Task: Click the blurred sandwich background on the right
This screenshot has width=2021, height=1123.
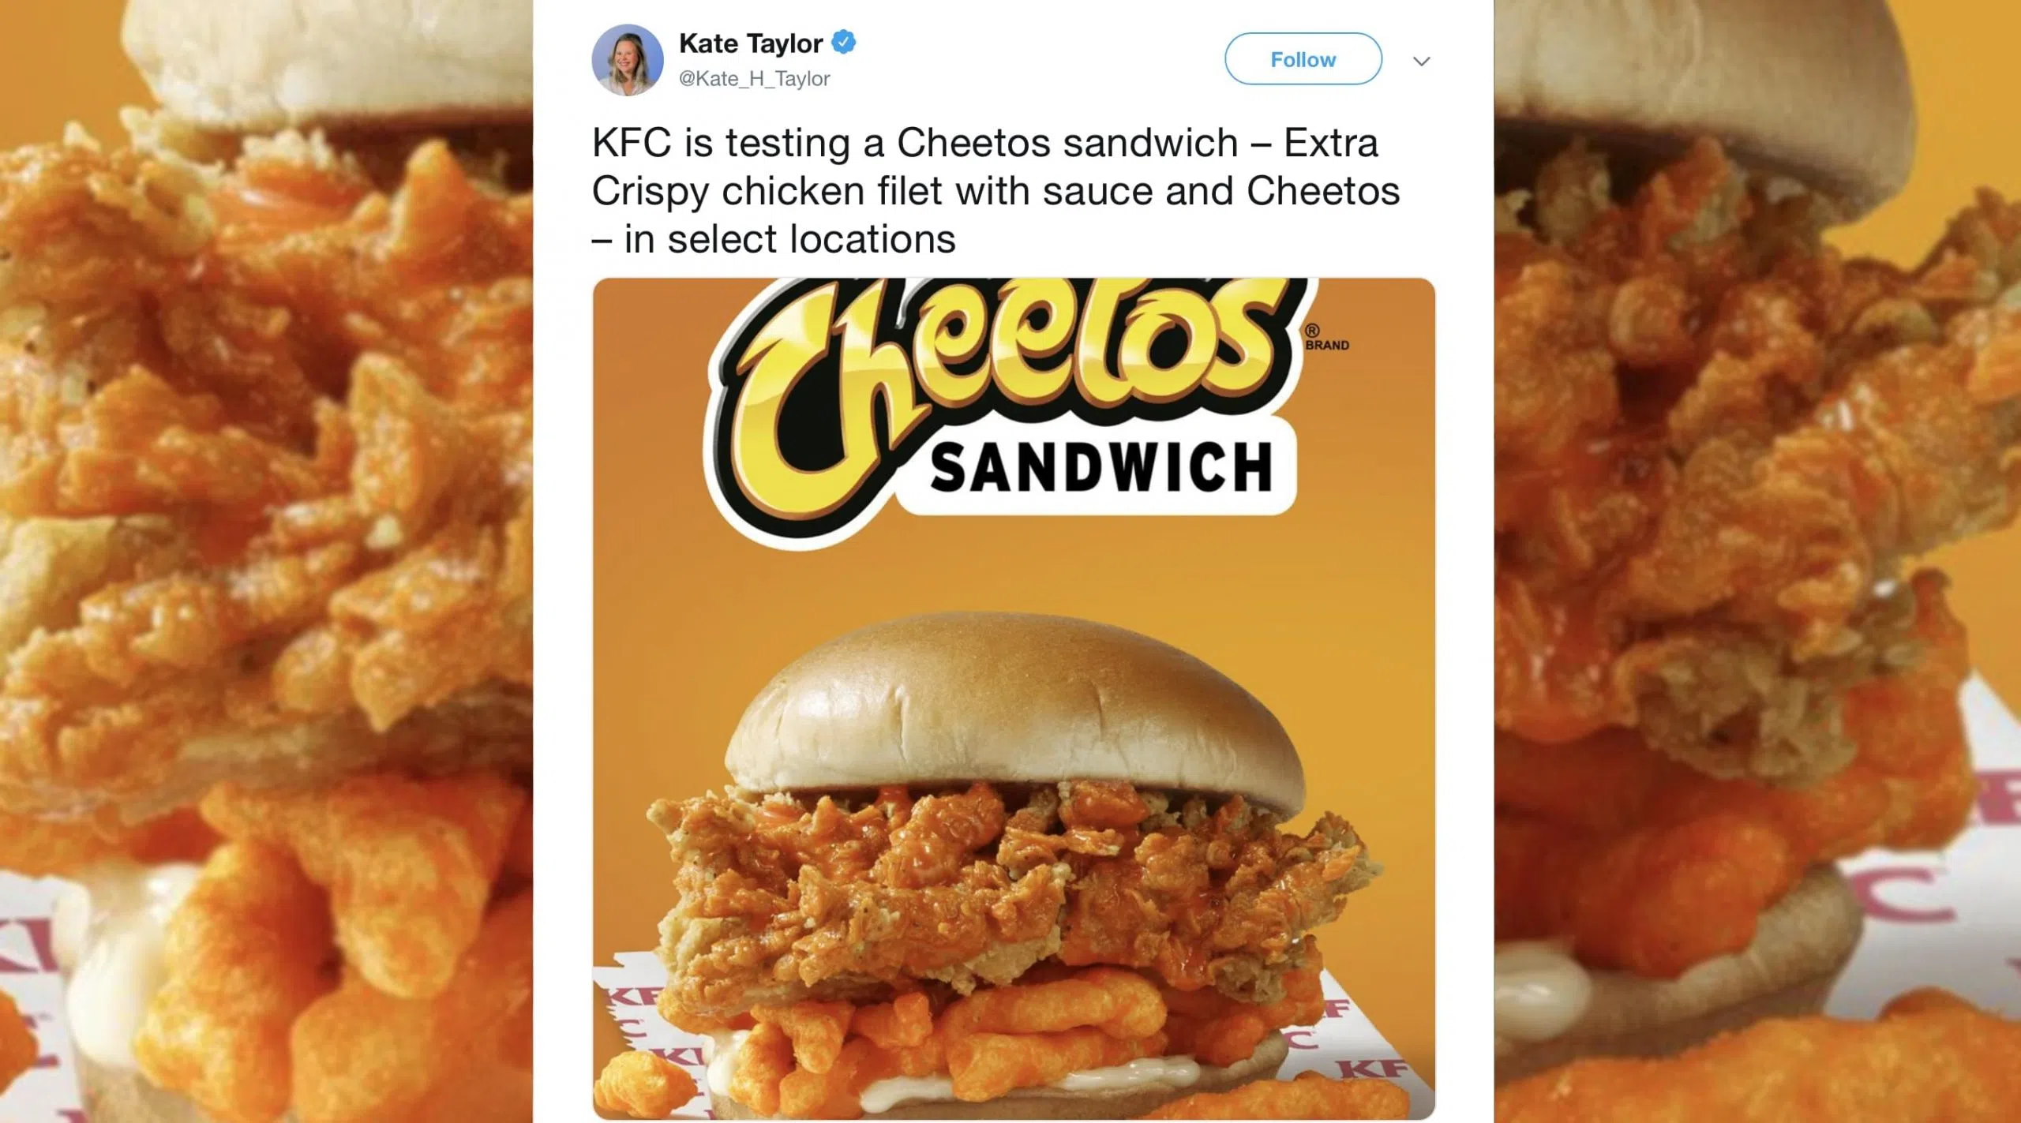Action: (1757, 561)
